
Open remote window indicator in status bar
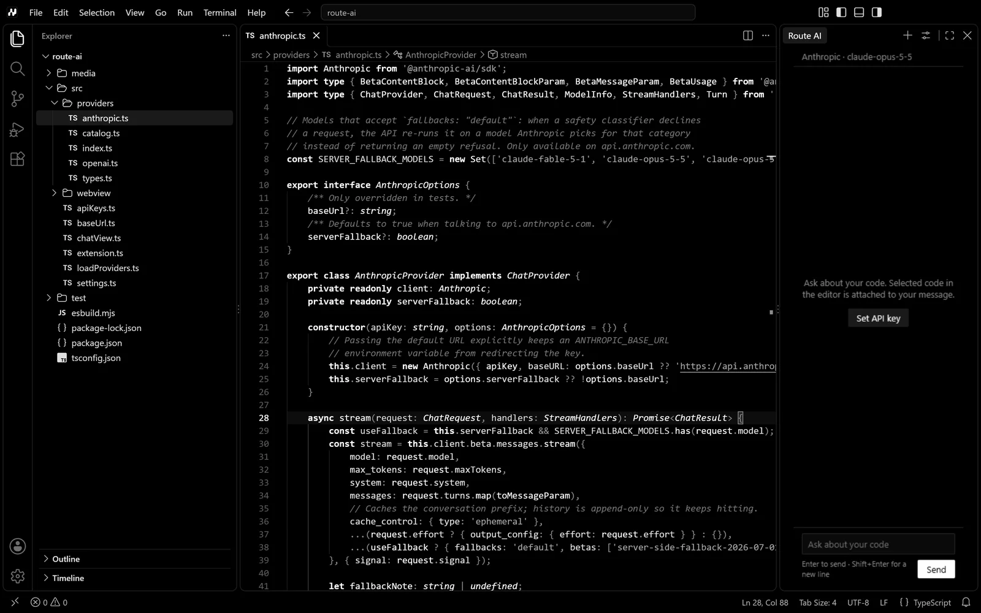(15, 603)
